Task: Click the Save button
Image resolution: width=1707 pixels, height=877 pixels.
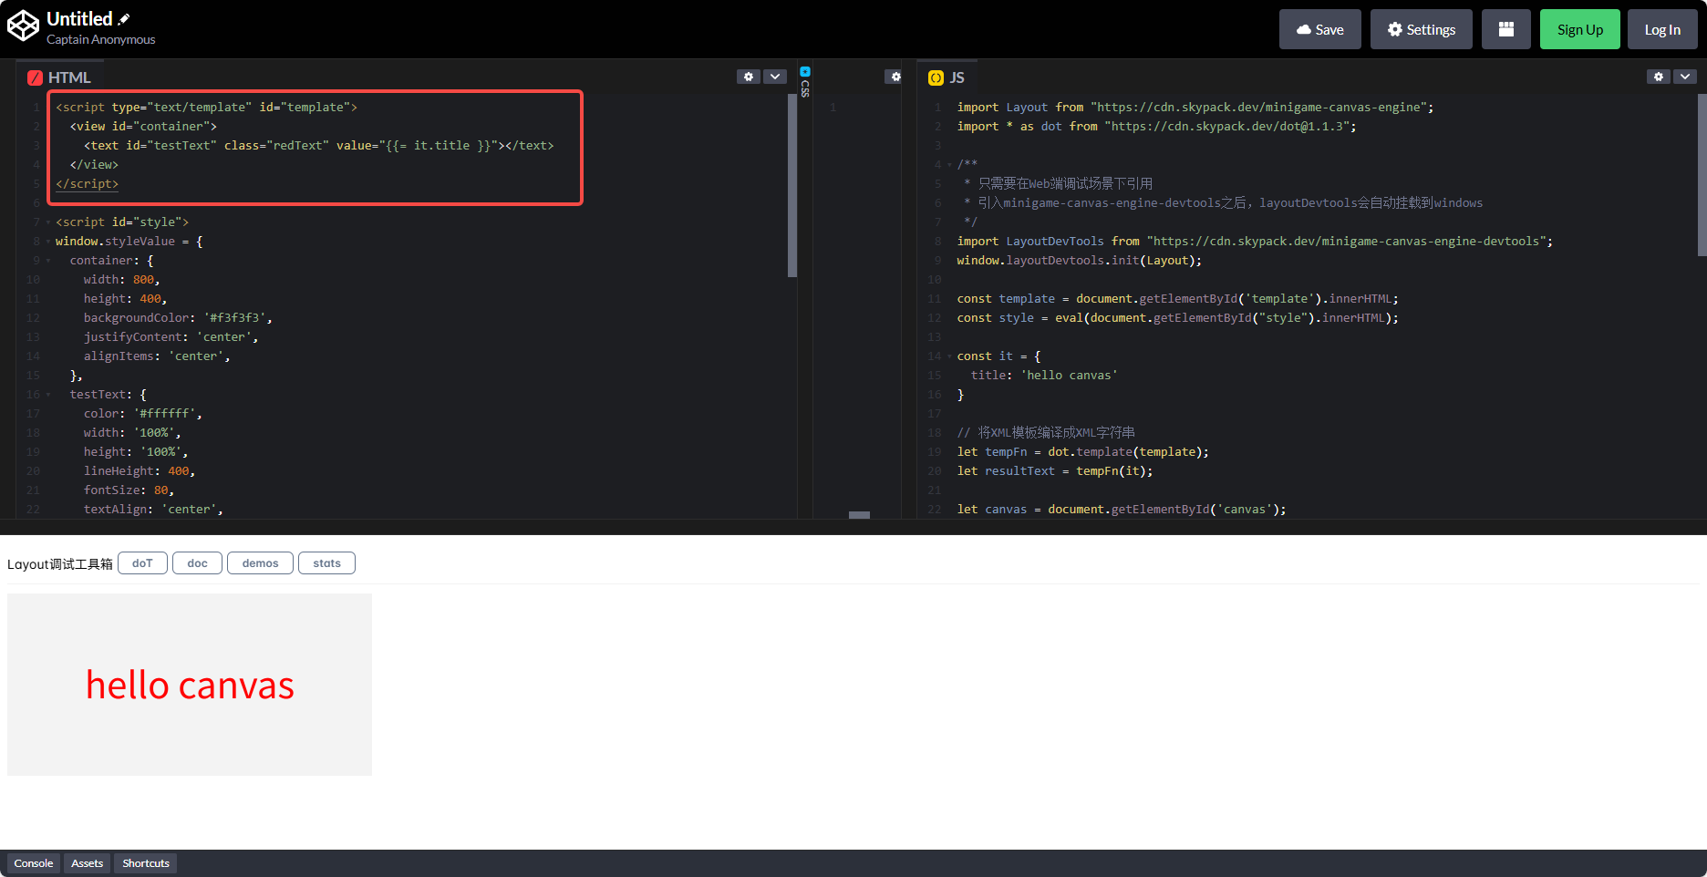Action: point(1319,29)
